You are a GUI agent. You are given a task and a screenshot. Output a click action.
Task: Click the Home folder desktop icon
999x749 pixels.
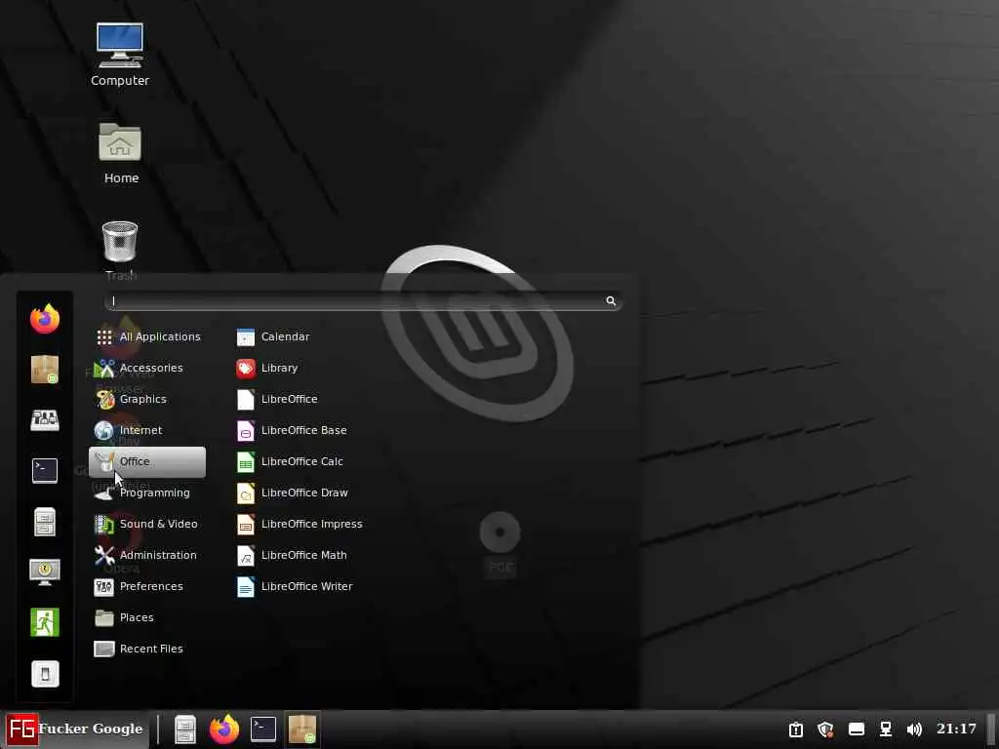(x=120, y=153)
